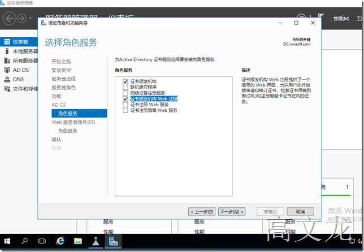Open Web 服务器角色(IIS) step
This screenshot has height=252, width=364.
click(x=73, y=122)
